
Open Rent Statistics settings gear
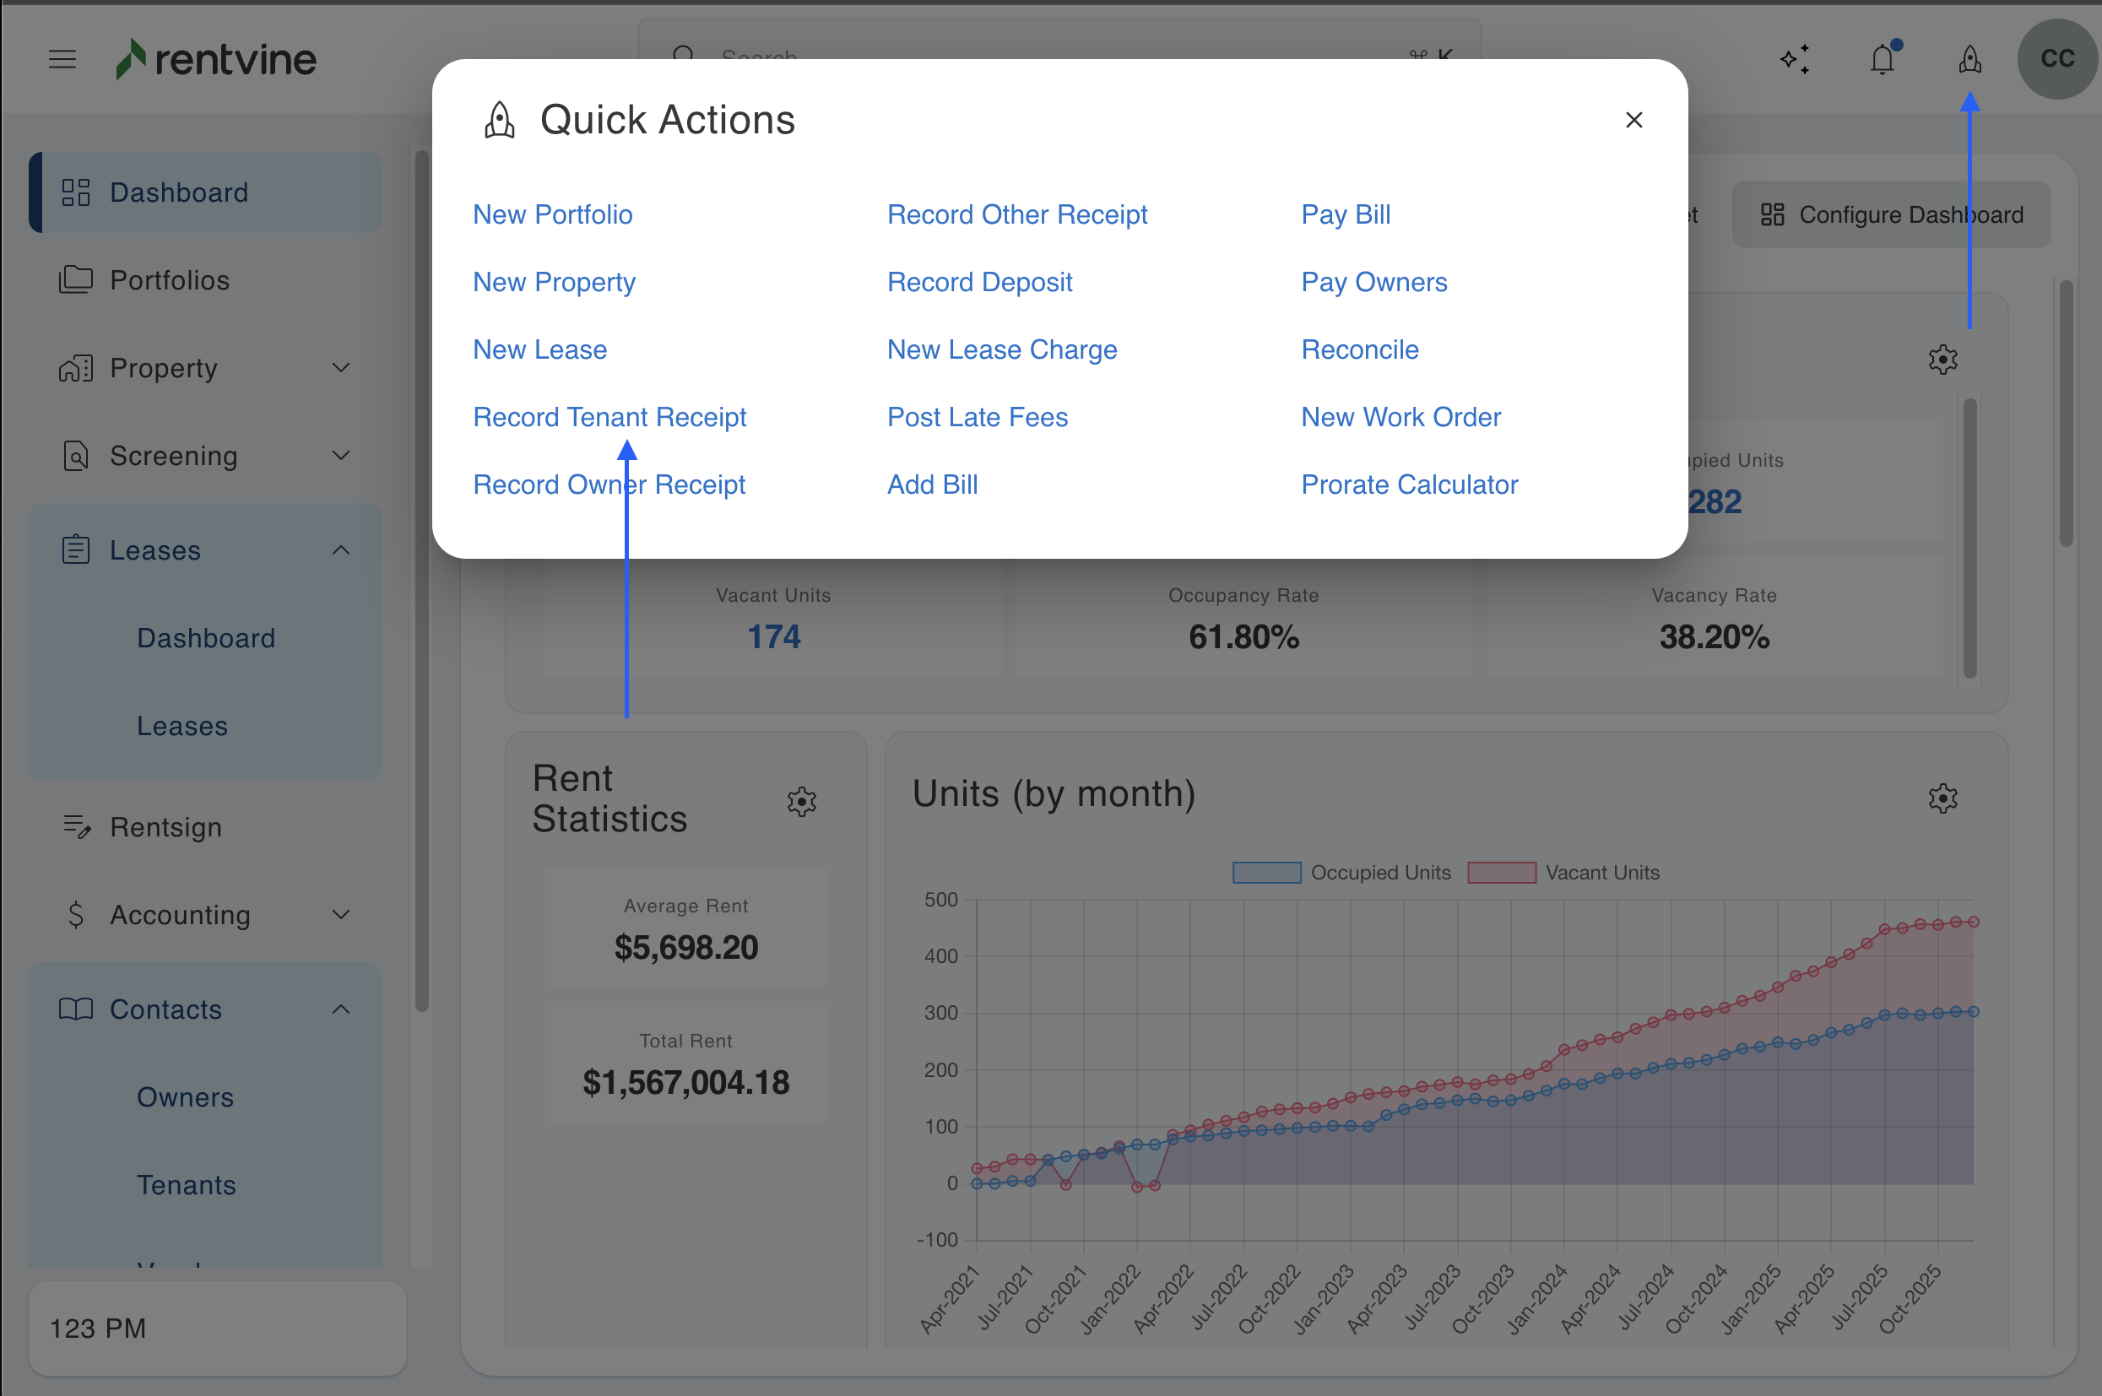click(801, 801)
